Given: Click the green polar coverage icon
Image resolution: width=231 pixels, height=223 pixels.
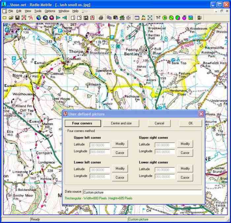Looking at the screenshot, I should coord(171,18).
